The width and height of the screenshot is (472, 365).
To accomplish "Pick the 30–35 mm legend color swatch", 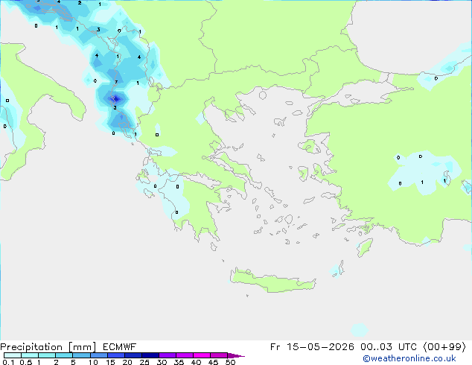I will tap(168, 355).
